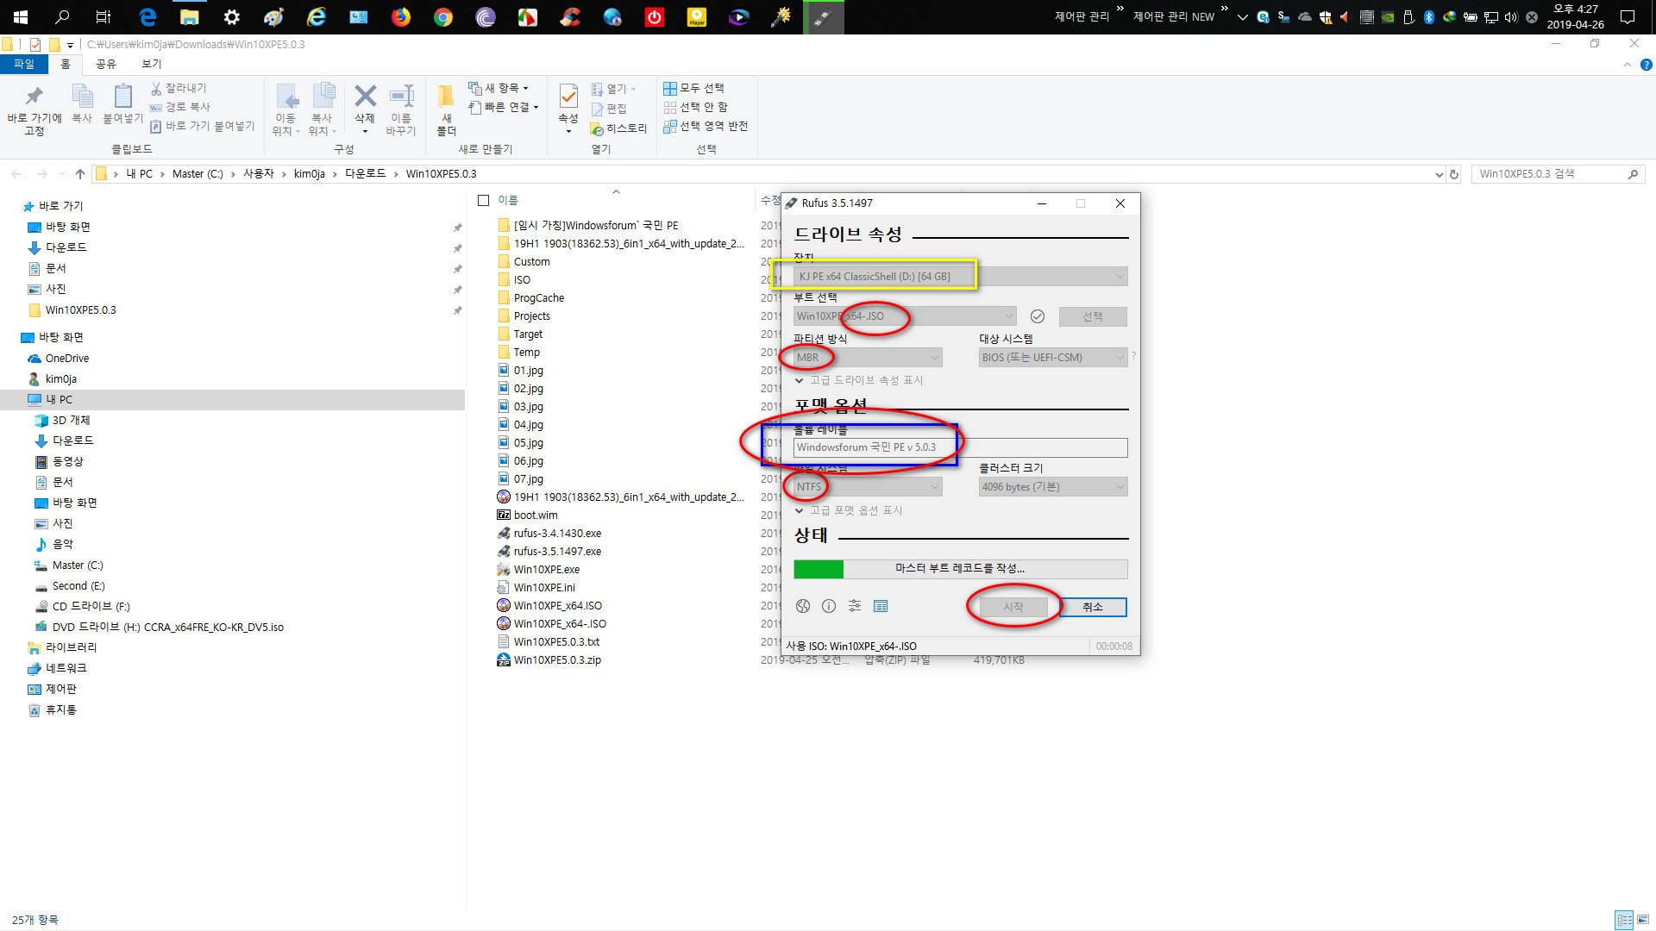This screenshot has height=931, width=1656.
Task: Open Firefox from the taskbar
Action: tap(401, 17)
